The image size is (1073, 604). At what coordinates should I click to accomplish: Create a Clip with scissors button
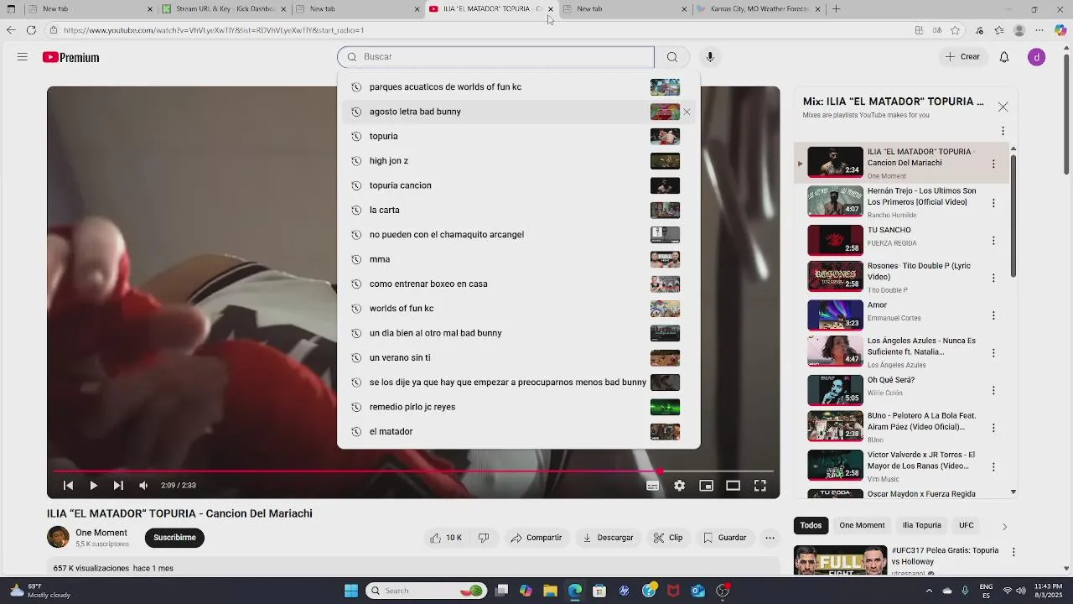(669, 538)
